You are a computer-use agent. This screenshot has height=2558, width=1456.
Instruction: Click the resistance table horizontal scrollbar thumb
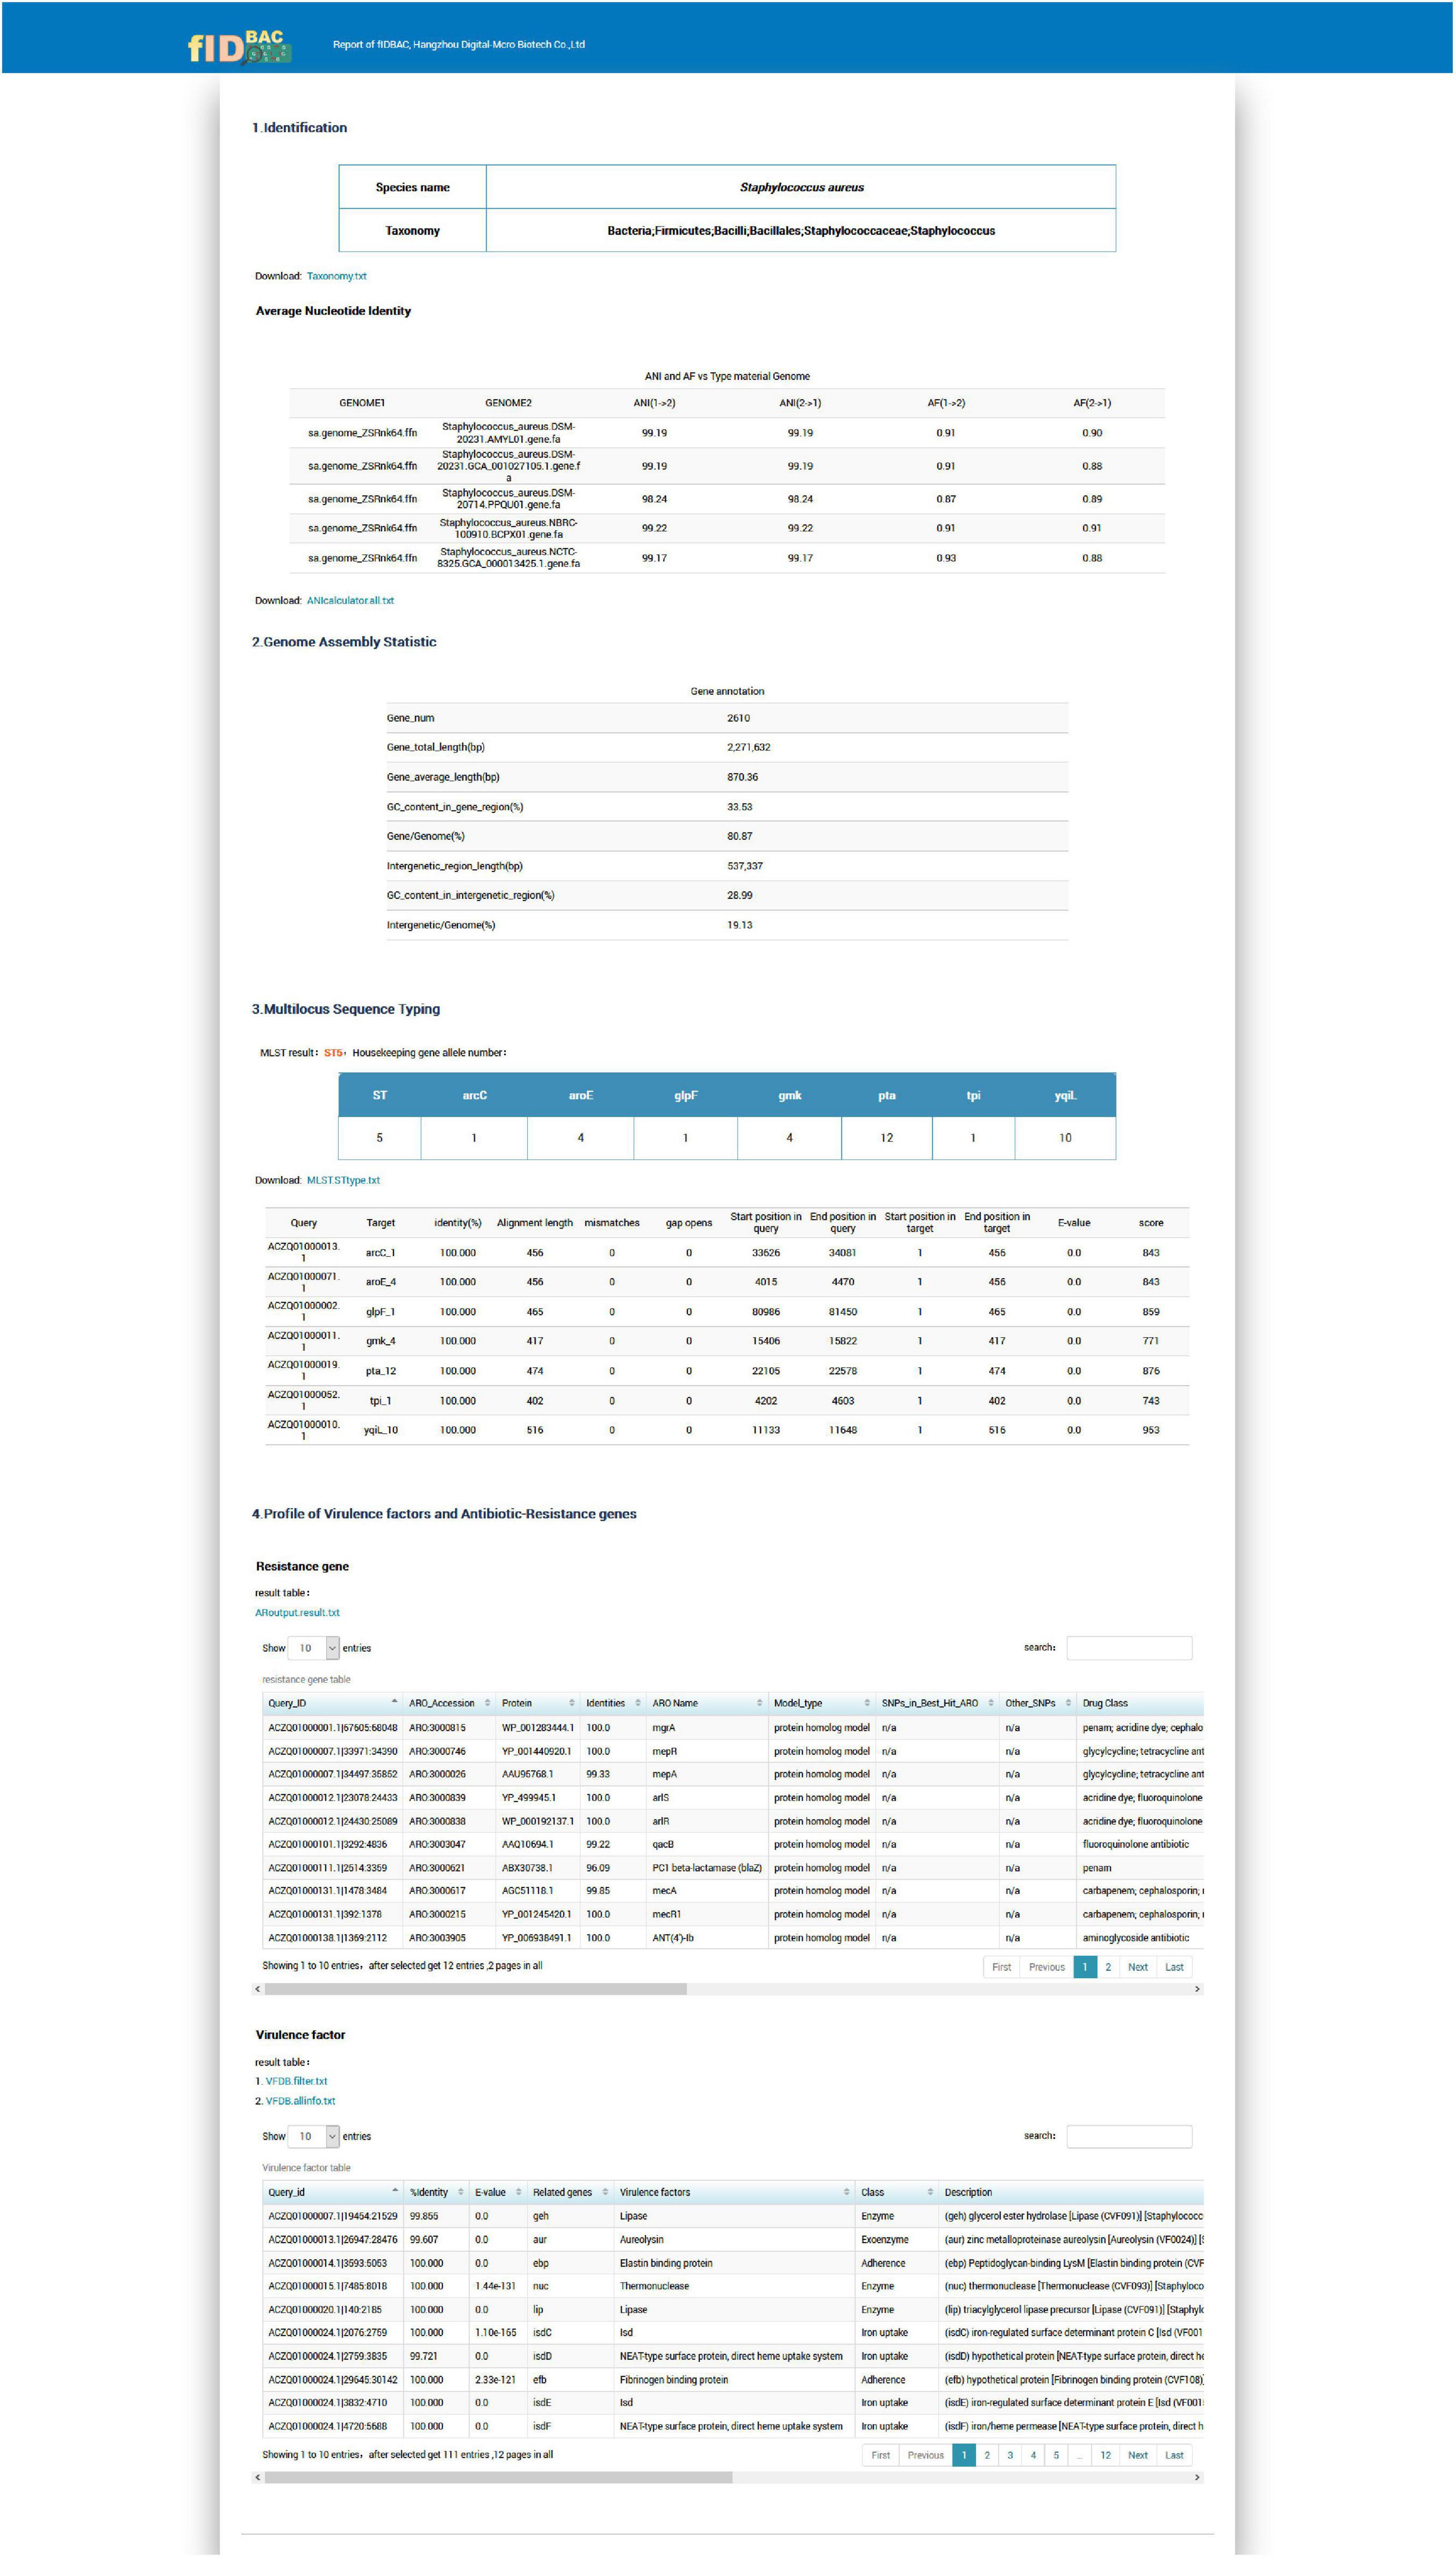[x=475, y=1989]
